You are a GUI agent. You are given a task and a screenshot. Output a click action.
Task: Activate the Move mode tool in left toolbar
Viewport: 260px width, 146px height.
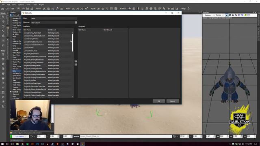pyautogui.click(x=3, y=21)
